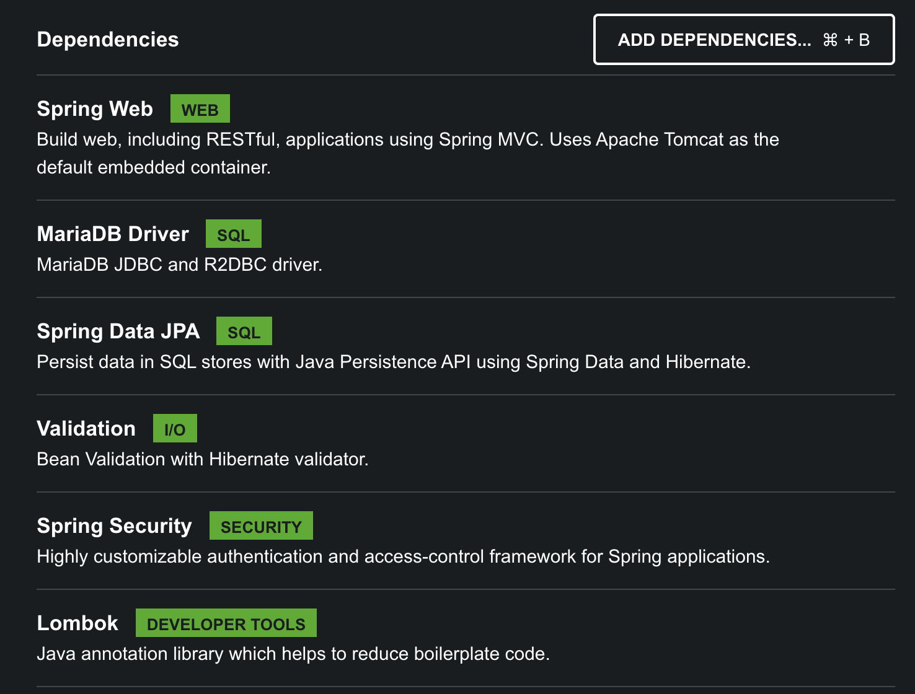Select the Spring Security dependency title

coord(115,526)
